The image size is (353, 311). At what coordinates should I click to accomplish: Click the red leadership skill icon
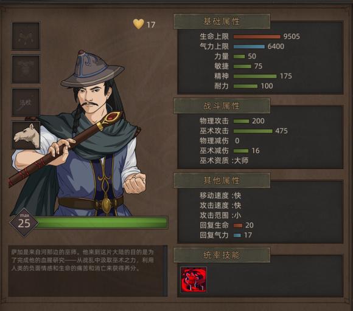[194, 279]
